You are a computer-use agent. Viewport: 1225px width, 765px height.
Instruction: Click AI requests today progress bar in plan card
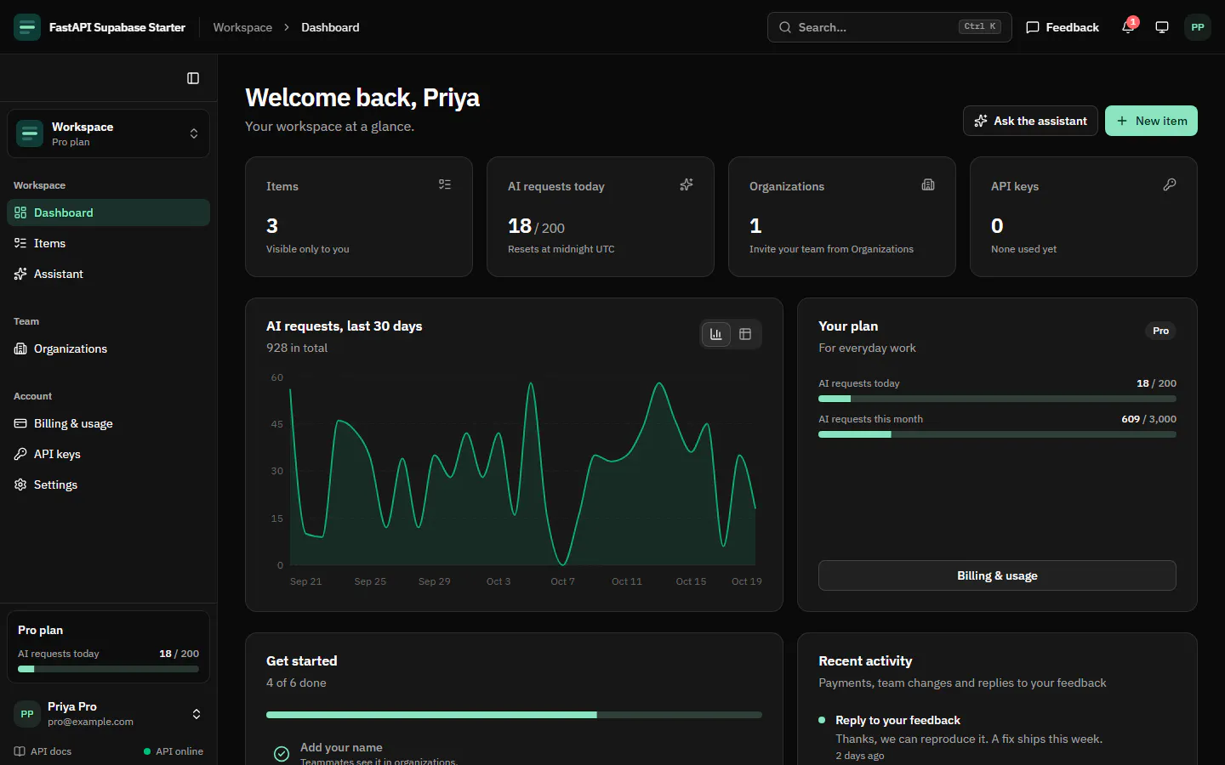pyautogui.click(x=997, y=399)
